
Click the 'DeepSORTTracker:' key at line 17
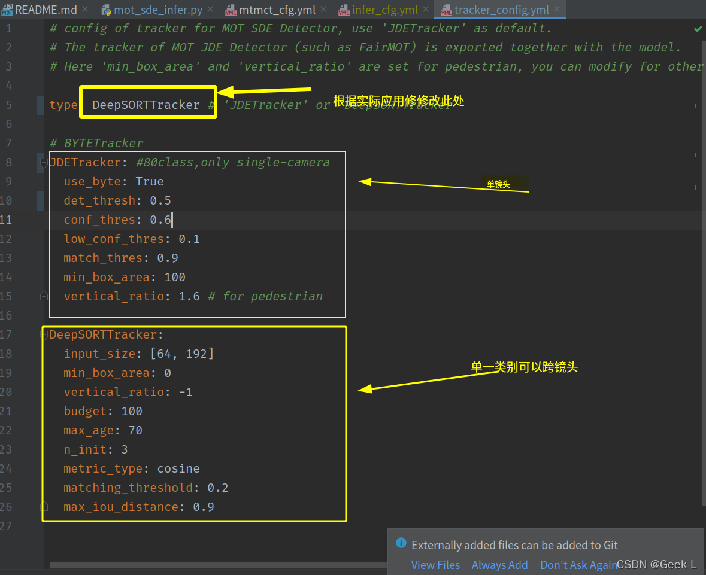click(106, 334)
